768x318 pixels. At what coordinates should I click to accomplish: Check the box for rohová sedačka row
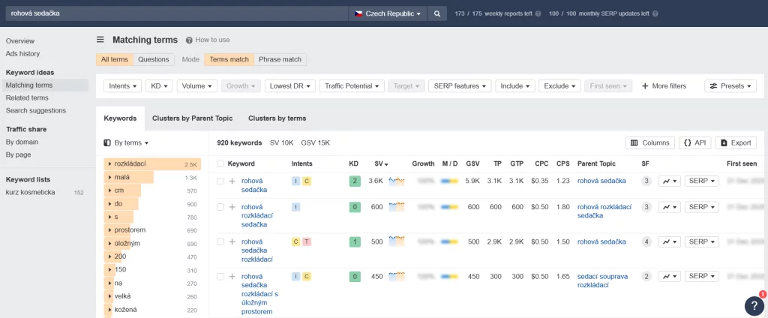(x=220, y=181)
